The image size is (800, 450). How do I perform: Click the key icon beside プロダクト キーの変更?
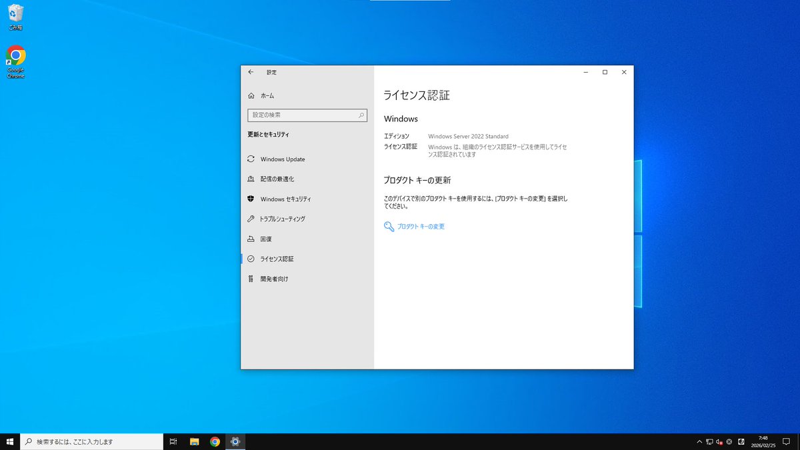(389, 227)
